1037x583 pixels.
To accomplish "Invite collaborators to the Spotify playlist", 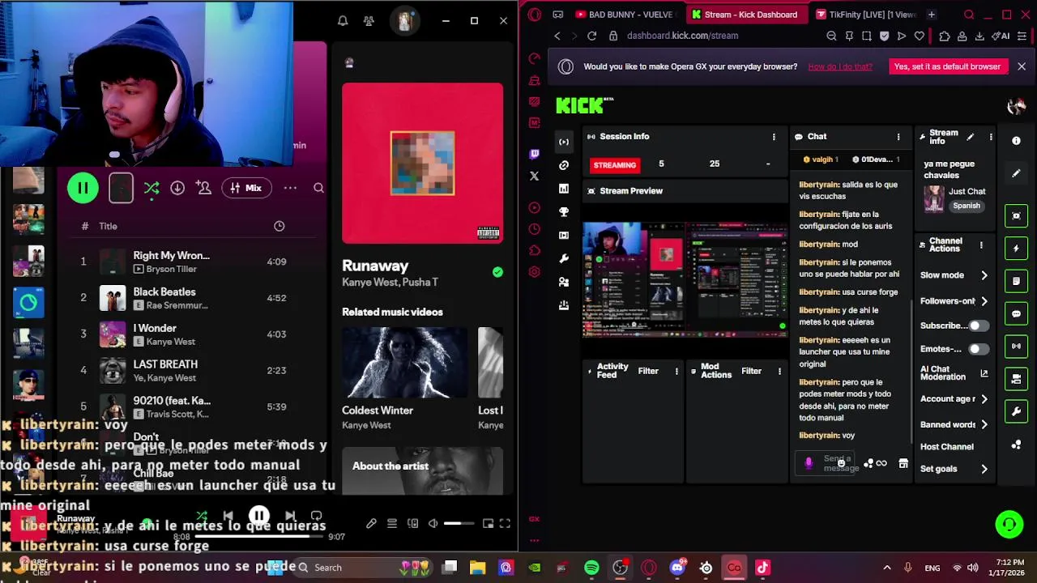I will (203, 188).
